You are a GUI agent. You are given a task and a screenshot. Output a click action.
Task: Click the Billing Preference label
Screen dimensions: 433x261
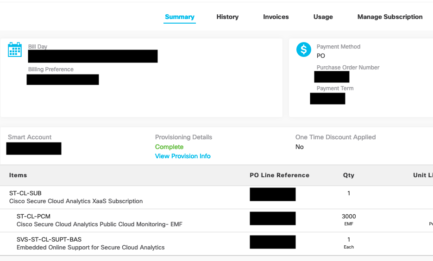(x=51, y=69)
